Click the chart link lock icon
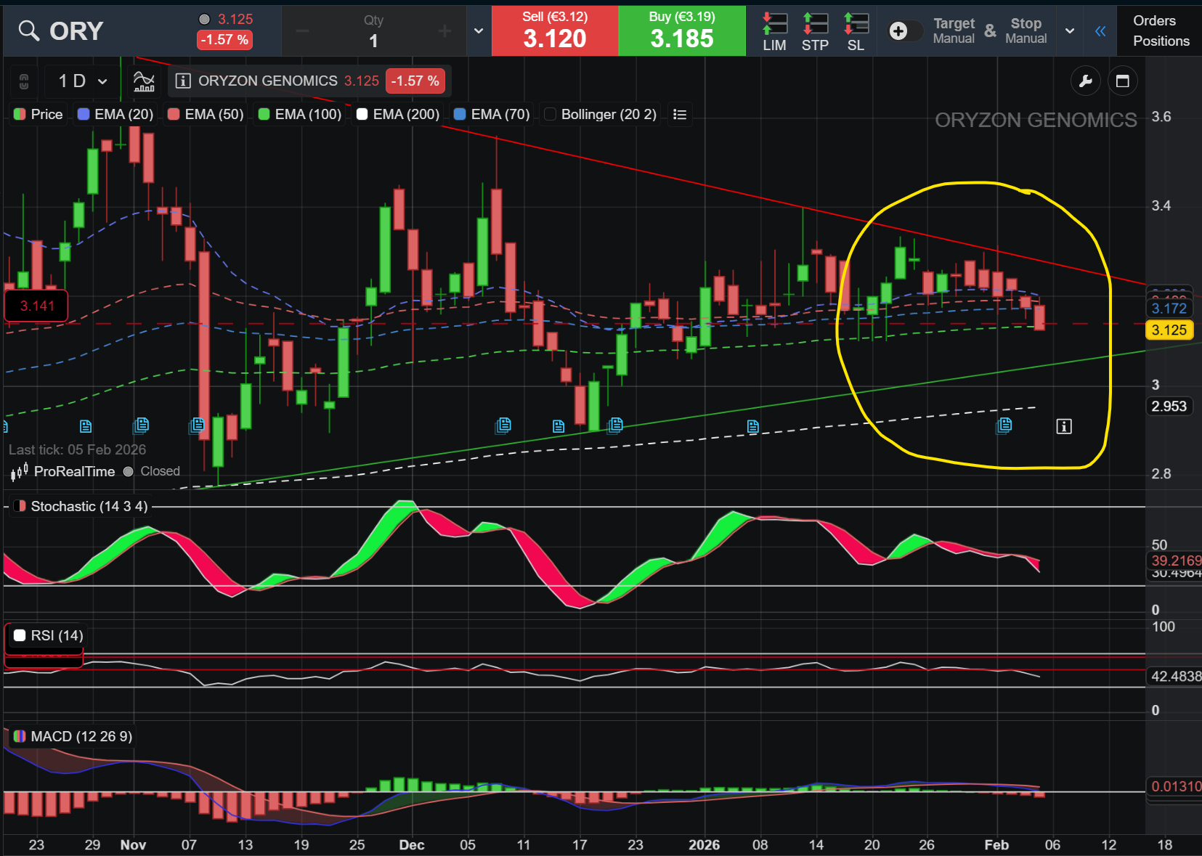This screenshot has height=856, width=1202. point(24,81)
